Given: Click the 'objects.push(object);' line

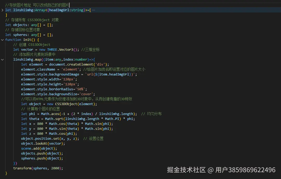Looking at the screenshot, I should pos(42,153).
